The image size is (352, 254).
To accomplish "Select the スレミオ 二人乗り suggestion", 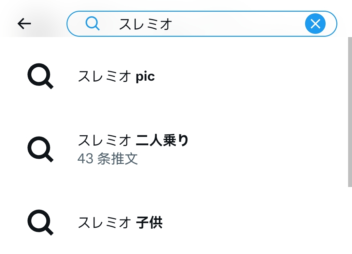I will click(174, 149).
